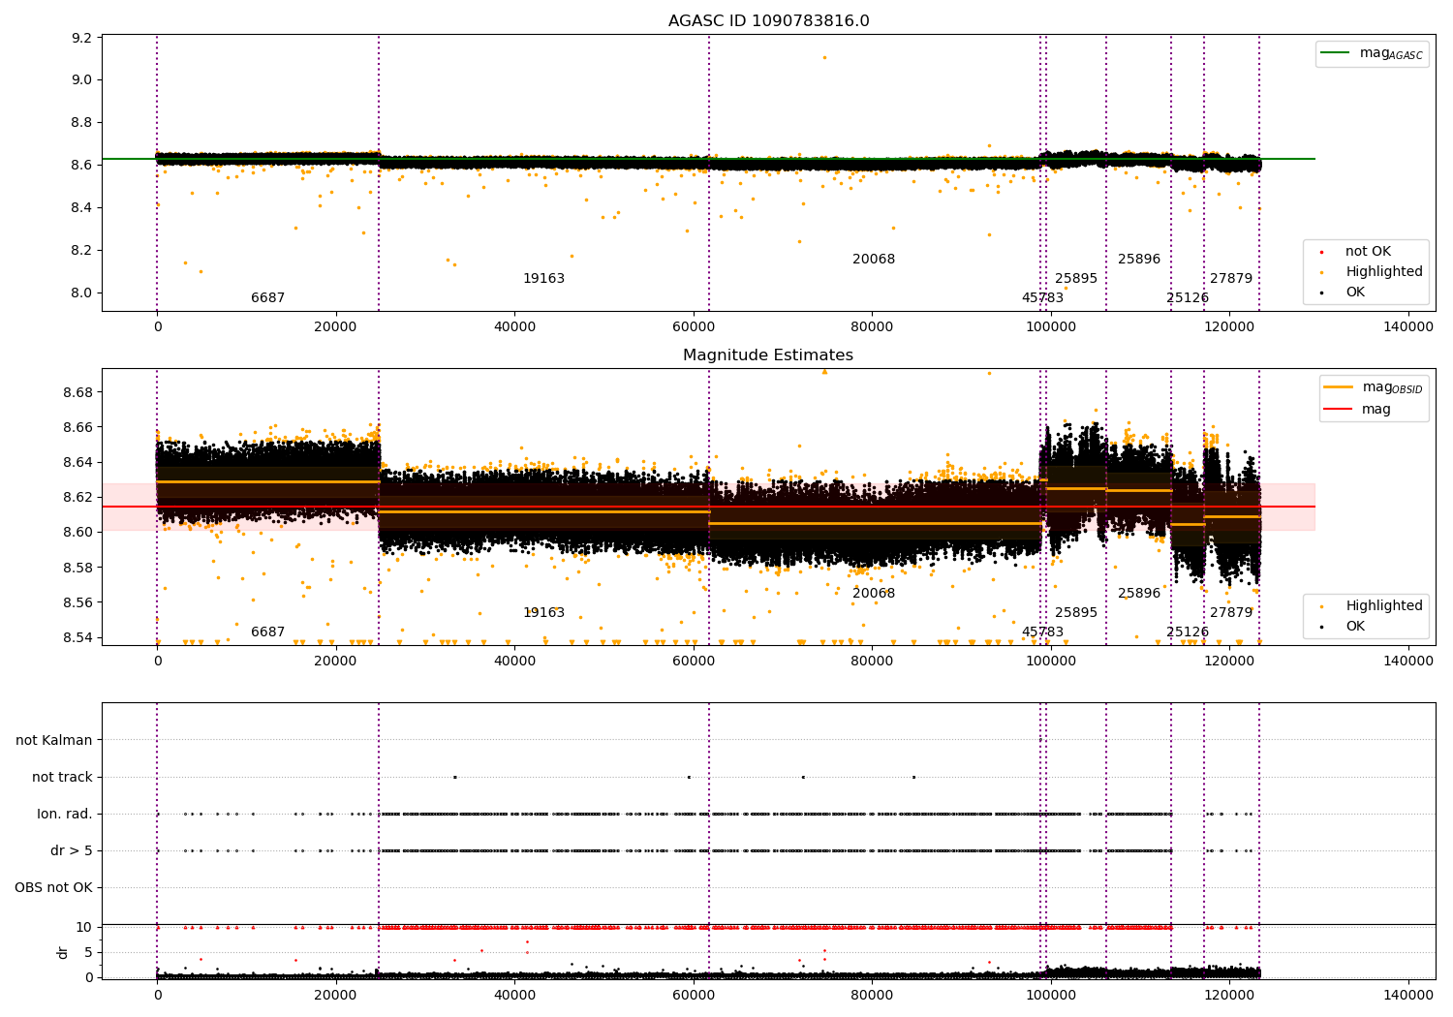Click obsid label 25895 in top plot
This screenshot has width=1453, height=1017.
[x=1076, y=279]
